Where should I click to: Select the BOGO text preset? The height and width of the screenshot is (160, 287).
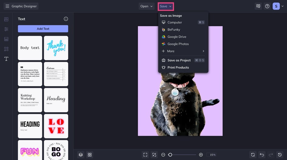pyautogui.click(x=56, y=150)
